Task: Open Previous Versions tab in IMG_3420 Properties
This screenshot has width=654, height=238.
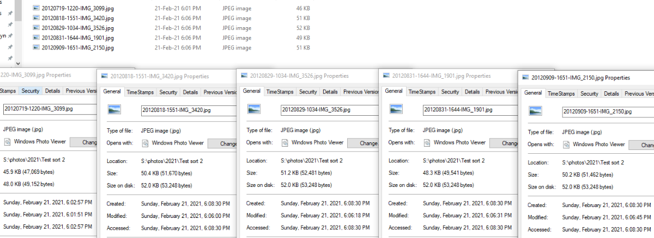Action: 220,92
